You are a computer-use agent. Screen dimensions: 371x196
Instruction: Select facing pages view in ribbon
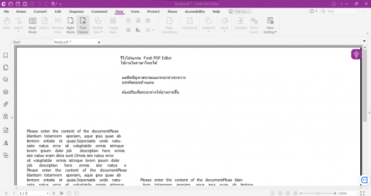tap(148, 20)
